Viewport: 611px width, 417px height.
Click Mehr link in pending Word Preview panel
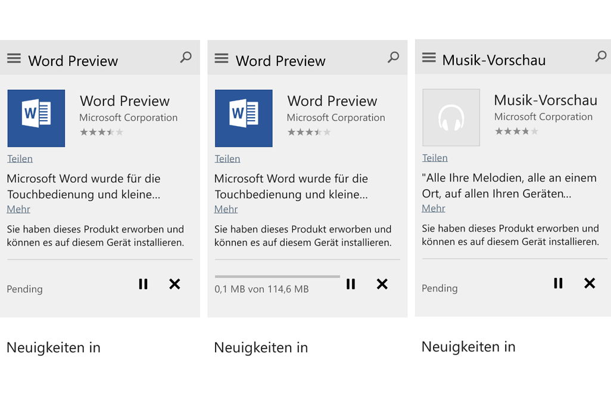pyautogui.click(x=18, y=209)
